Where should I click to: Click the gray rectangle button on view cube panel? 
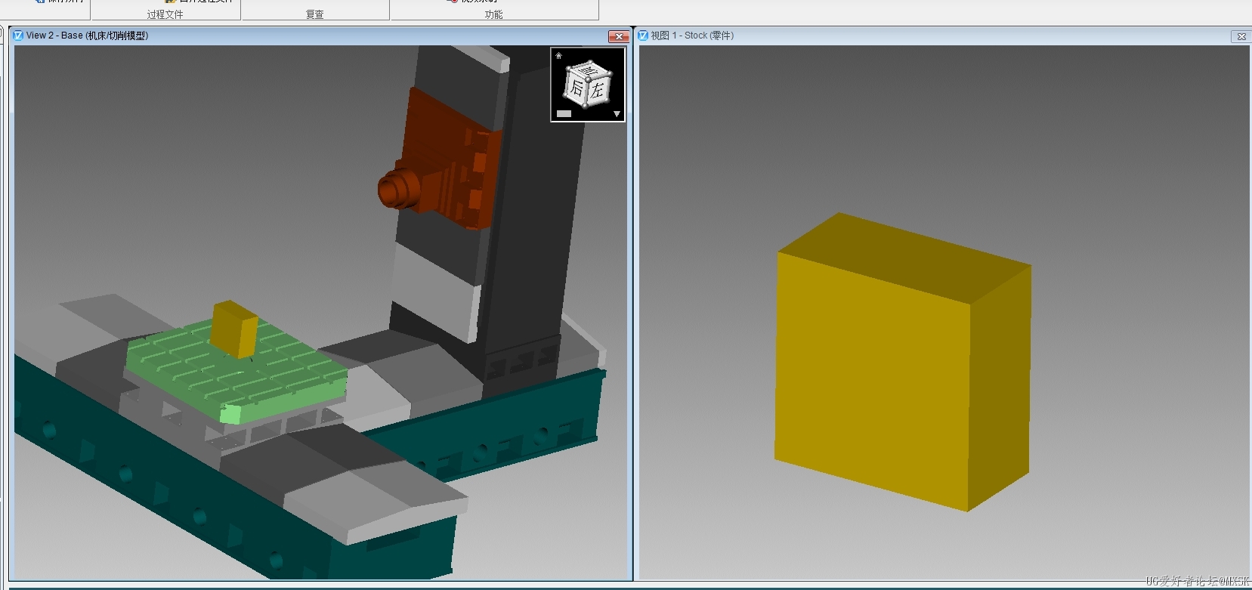564,114
